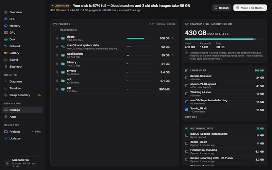272x170 pixels.
Task: Click the lock icon beside Users folder
Action: tap(57, 38)
